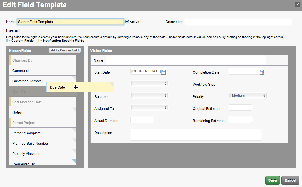
Task: Click the flag corner on Planned Build Number
Action: (x=74, y=140)
